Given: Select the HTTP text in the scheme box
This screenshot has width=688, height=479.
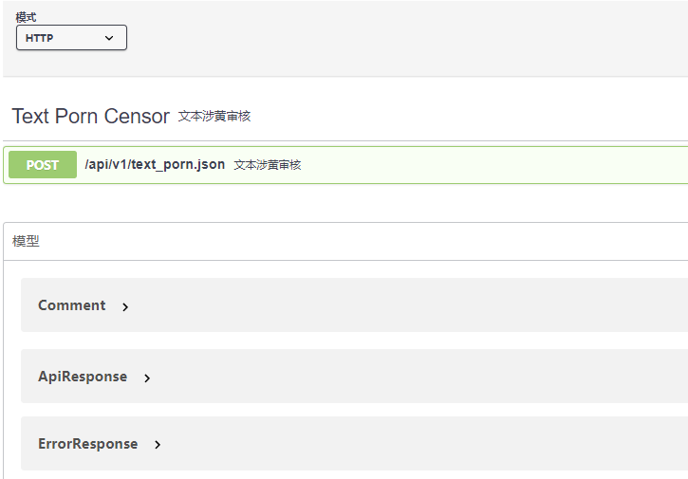Looking at the screenshot, I should [39, 38].
